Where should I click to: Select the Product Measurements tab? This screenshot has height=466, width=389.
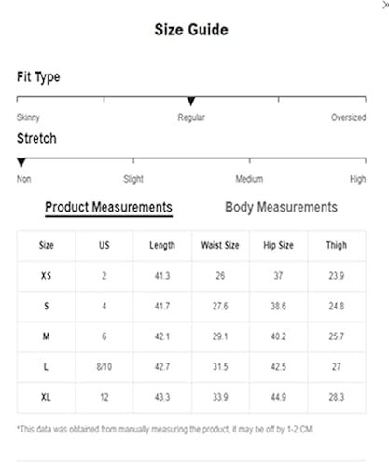click(108, 207)
